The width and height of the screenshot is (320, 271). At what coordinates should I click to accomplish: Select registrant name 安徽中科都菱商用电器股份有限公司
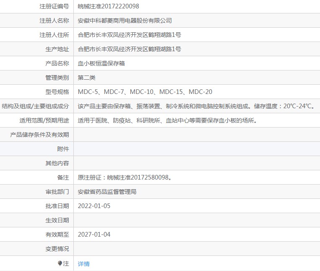tap(125, 21)
